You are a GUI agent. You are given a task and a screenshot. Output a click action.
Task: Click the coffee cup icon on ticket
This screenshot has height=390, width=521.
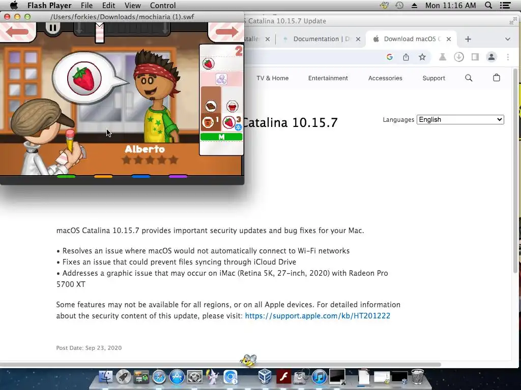208,123
